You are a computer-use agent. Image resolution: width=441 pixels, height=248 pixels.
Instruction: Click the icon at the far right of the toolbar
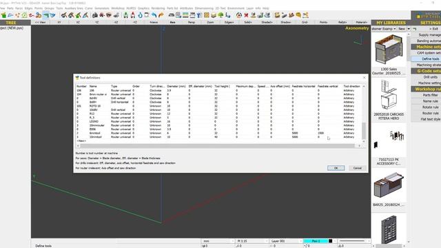point(305,15)
